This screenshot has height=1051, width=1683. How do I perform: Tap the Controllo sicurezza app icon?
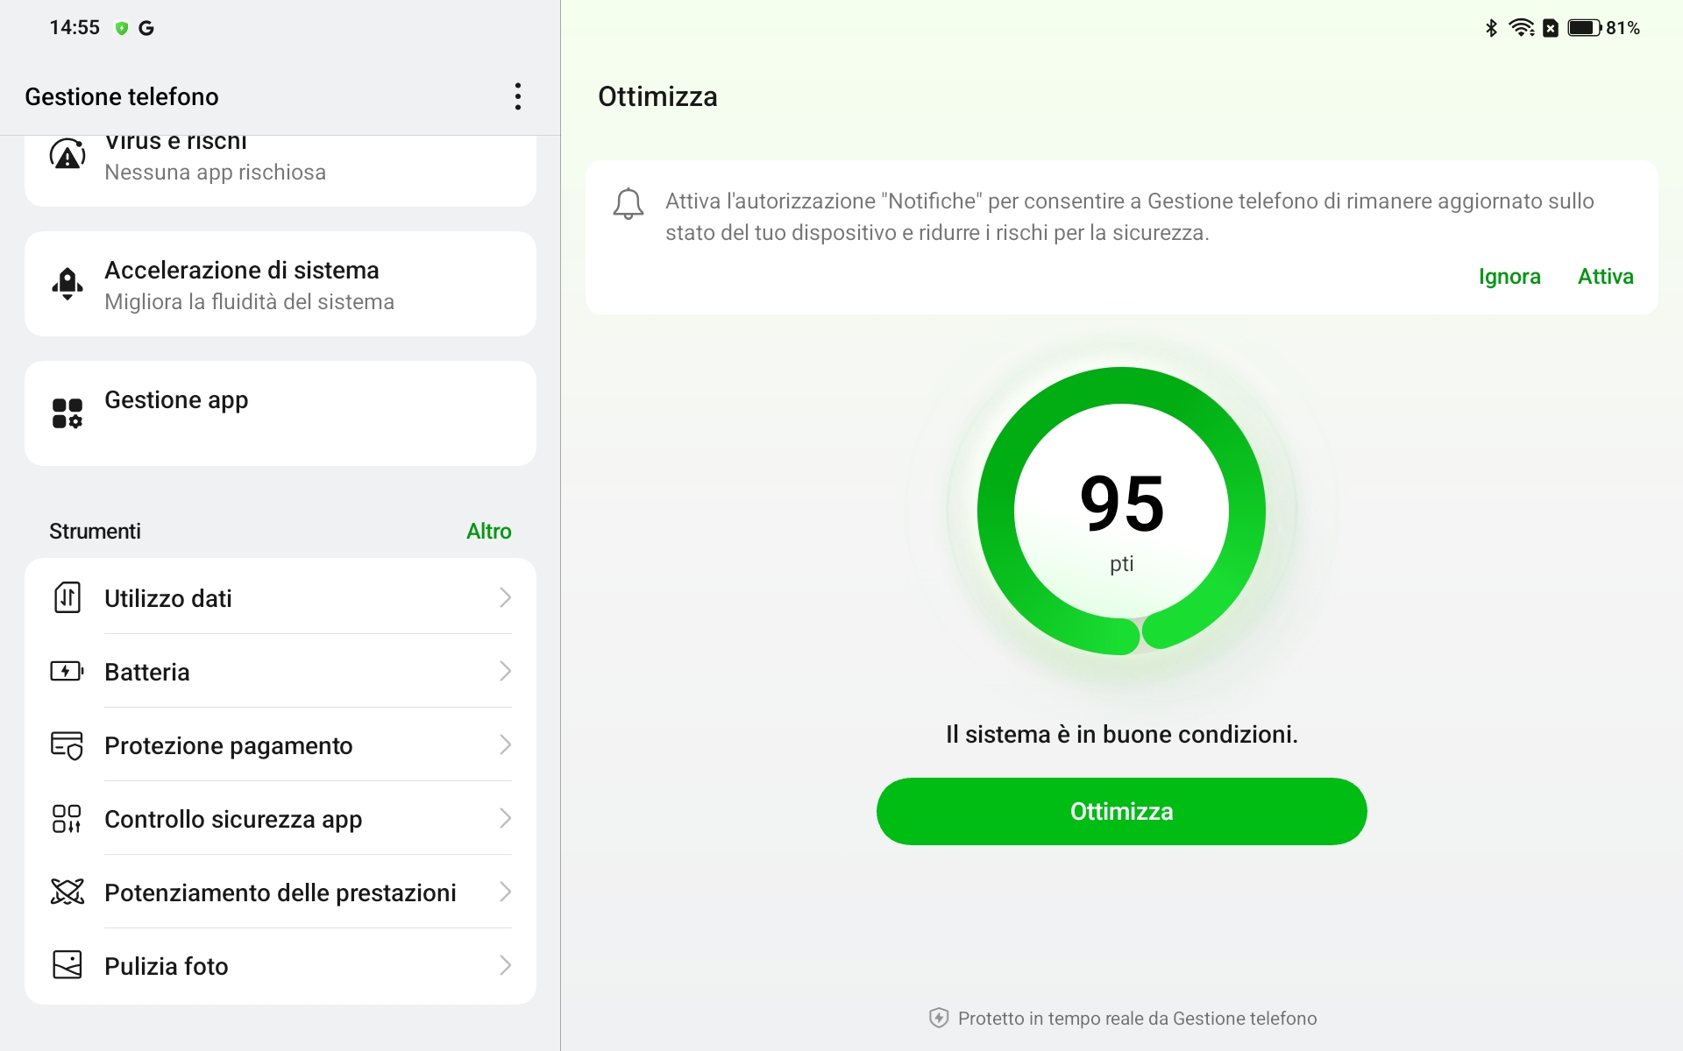[x=67, y=819]
